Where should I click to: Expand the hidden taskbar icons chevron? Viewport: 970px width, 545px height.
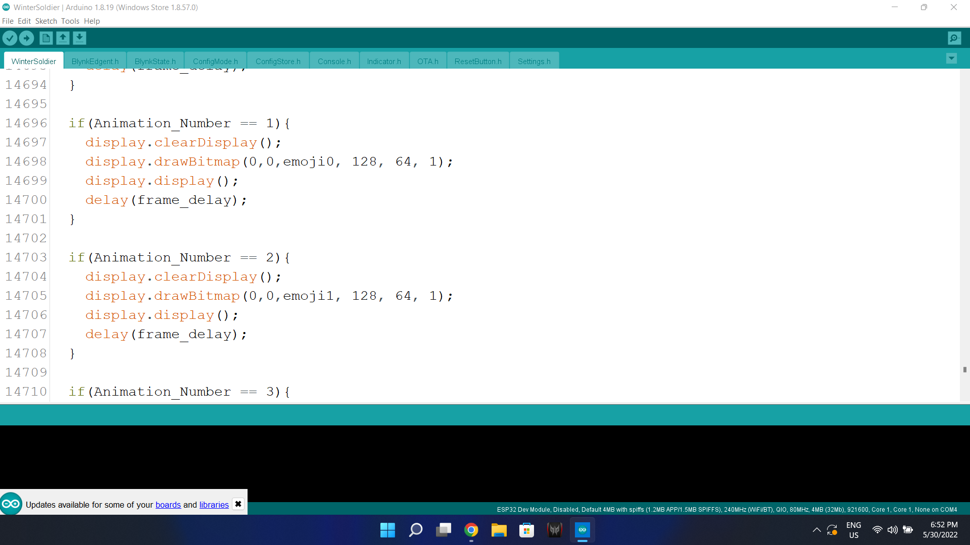click(816, 530)
